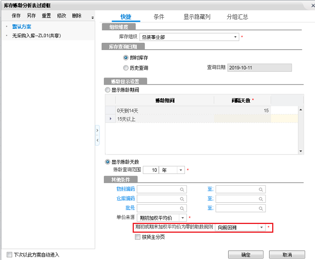Image resolution: width=315 pixels, height=260 pixels.
Task: Expand the 向前回溯 rule dropdown
Action: tap(261, 228)
